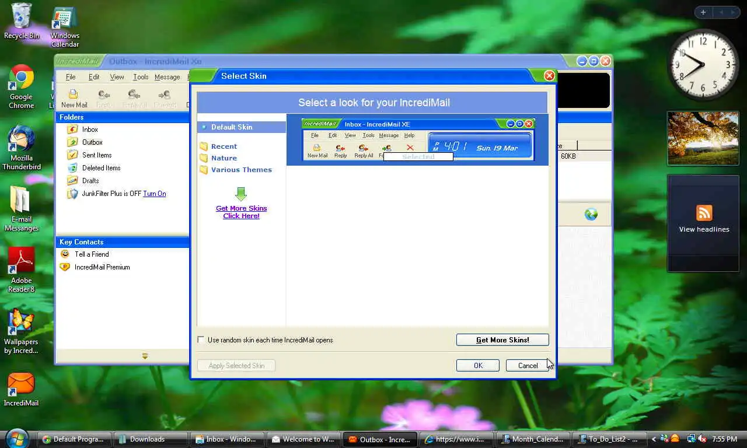Switch to Outbox - IncrediMail taskbar button
Screen dimensions: 747x448
coord(379,439)
